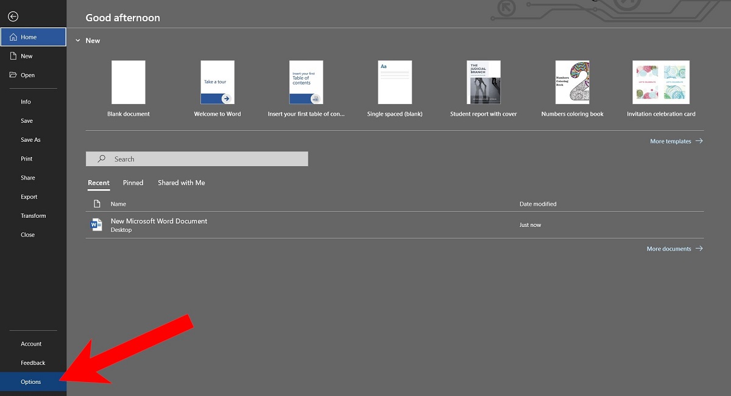
Task: Collapse the New section chevron
Action: click(x=78, y=40)
